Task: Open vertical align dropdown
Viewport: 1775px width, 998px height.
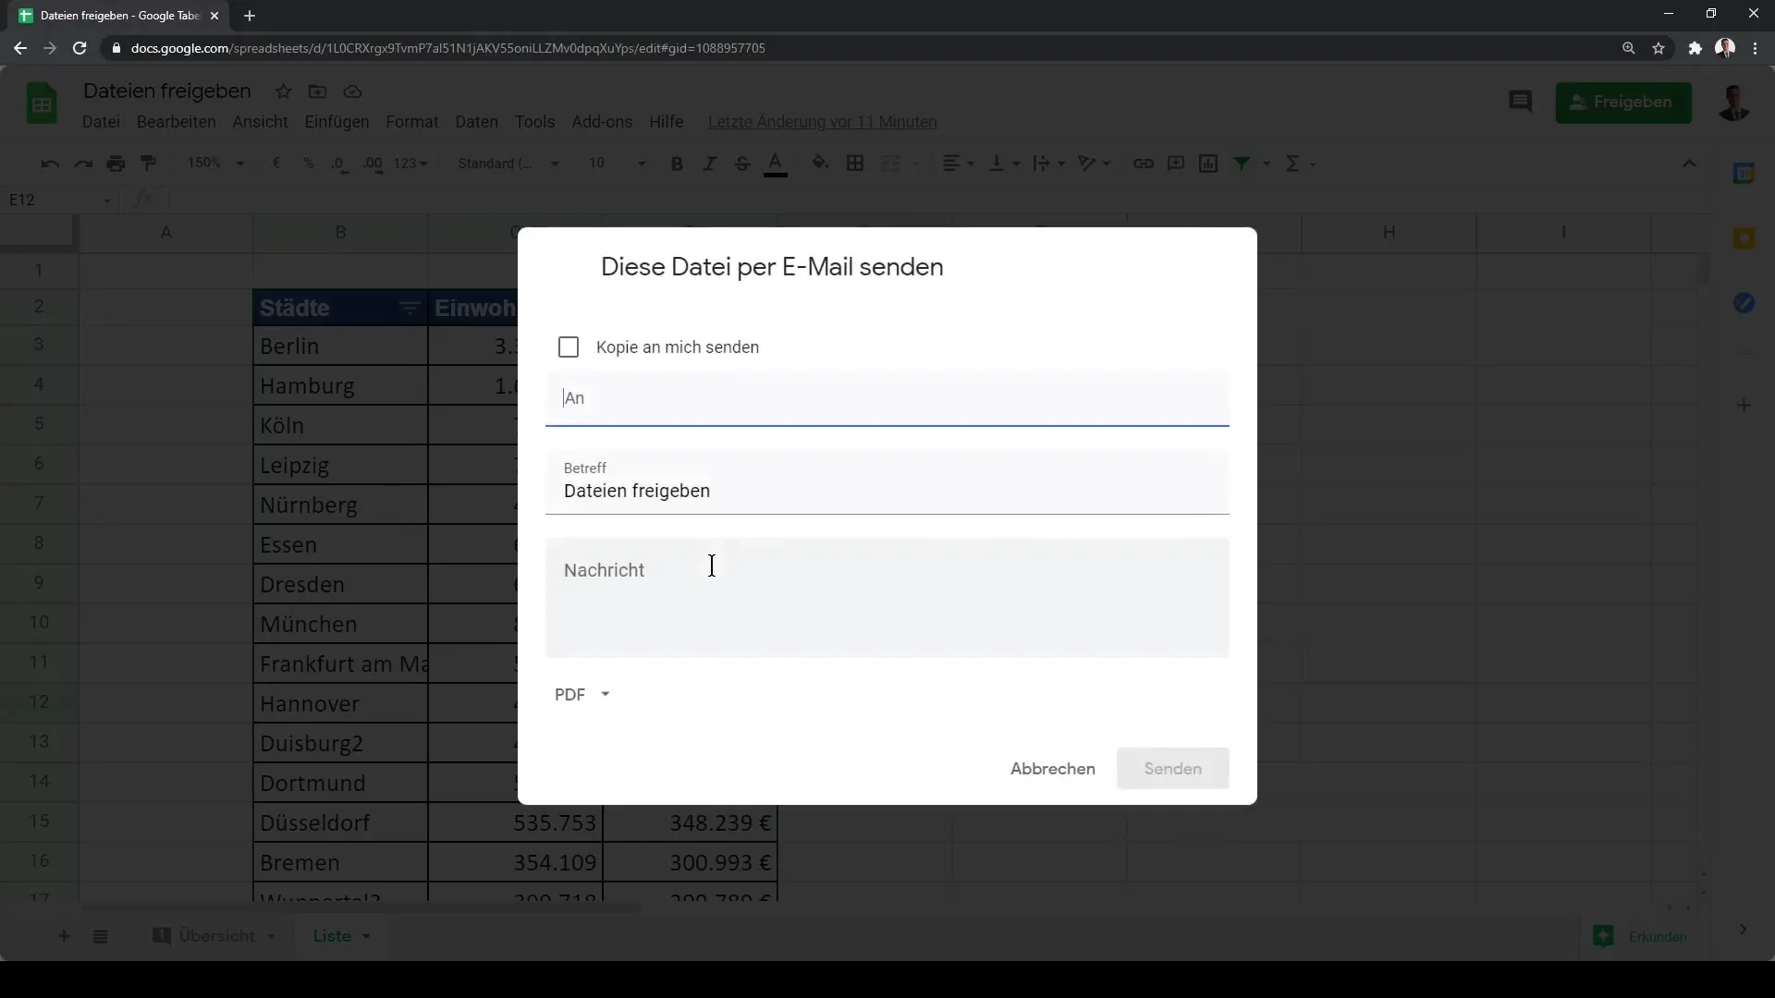Action: (x=1004, y=164)
